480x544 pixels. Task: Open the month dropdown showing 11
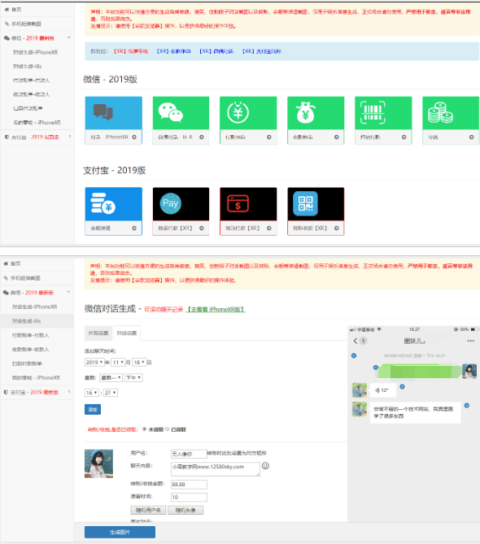(118, 362)
